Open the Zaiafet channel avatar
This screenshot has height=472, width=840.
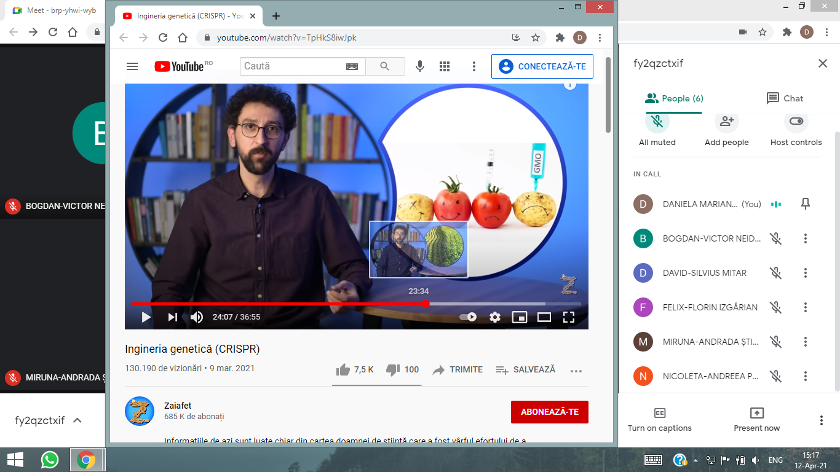click(x=140, y=411)
